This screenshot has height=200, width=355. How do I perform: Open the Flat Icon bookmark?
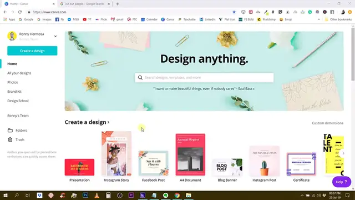click(227, 19)
